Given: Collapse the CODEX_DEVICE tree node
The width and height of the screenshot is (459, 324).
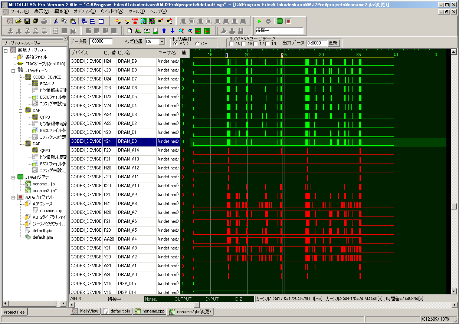Looking at the screenshot, I should coord(21,77).
